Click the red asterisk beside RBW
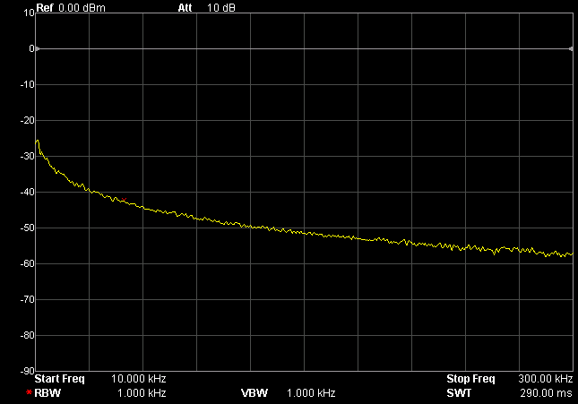Image resolution: width=578 pixels, height=404 pixels. pos(29,392)
